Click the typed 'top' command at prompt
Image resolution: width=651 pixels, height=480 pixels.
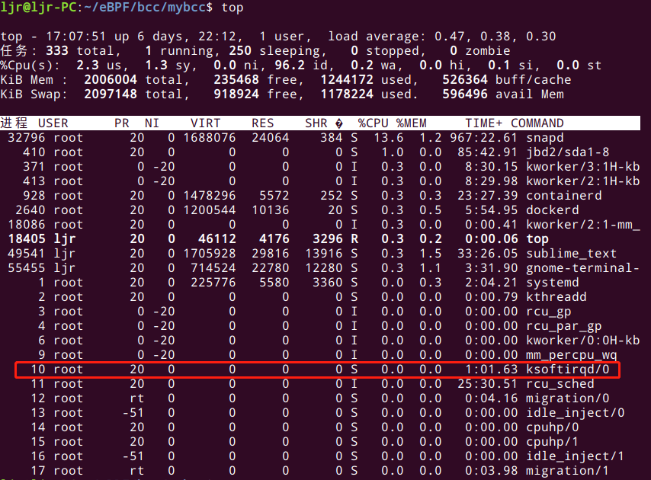(232, 8)
